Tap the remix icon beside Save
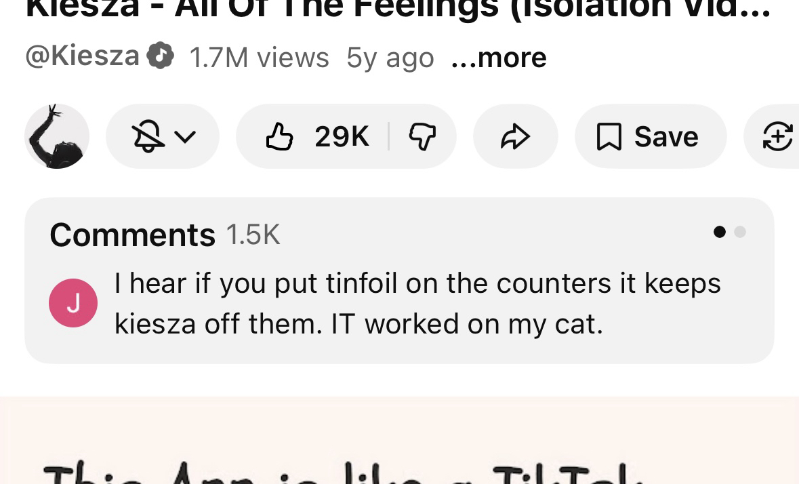Screen dimensions: 799x484 (x=777, y=137)
